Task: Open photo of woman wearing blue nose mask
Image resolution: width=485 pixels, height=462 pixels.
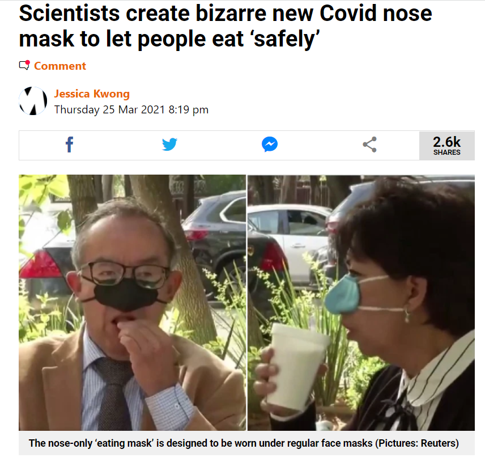Action: pyautogui.click(x=361, y=302)
